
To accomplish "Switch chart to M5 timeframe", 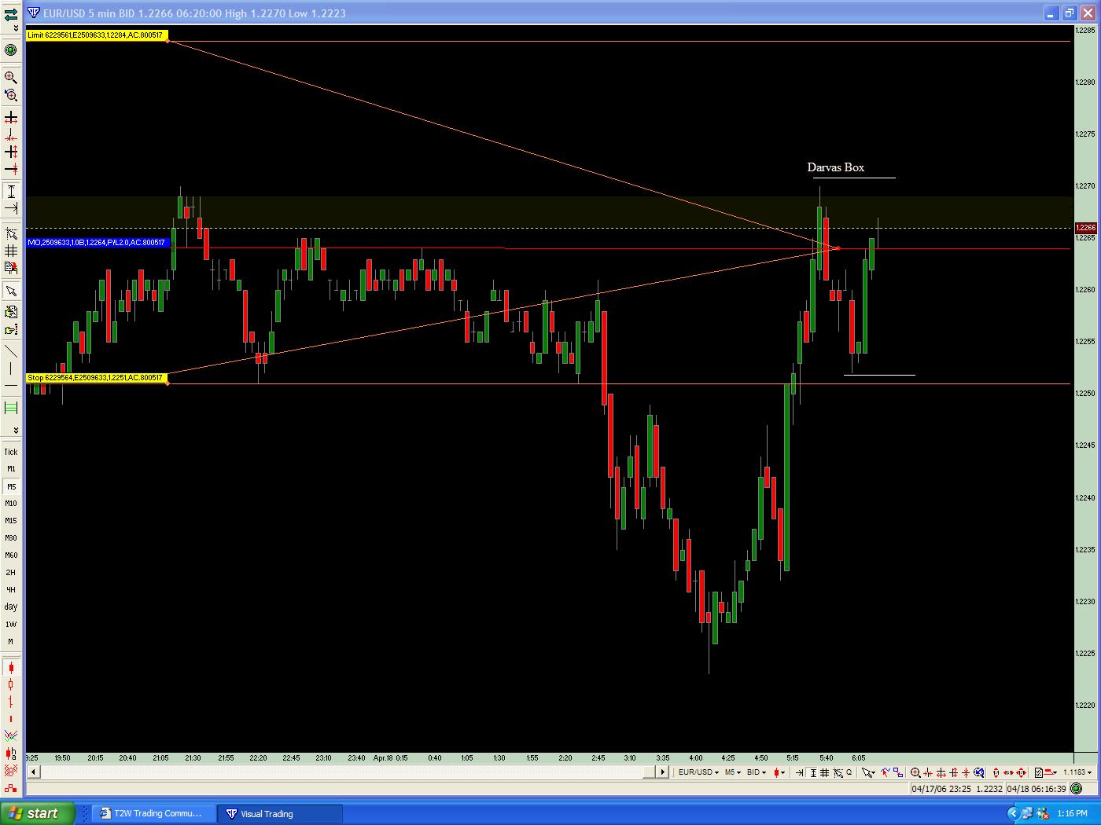I will [x=11, y=486].
